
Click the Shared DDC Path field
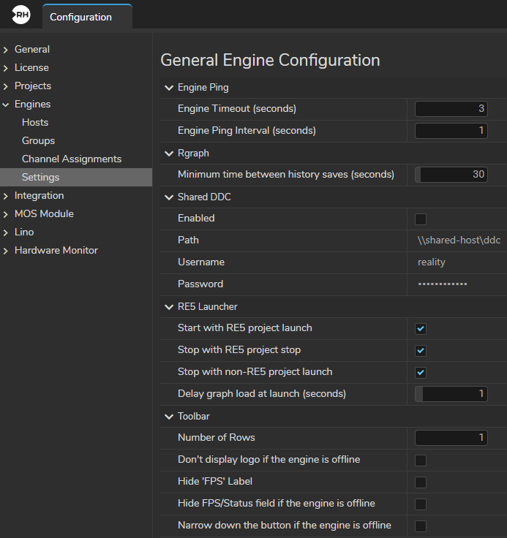pyautogui.click(x=454, y=240)
